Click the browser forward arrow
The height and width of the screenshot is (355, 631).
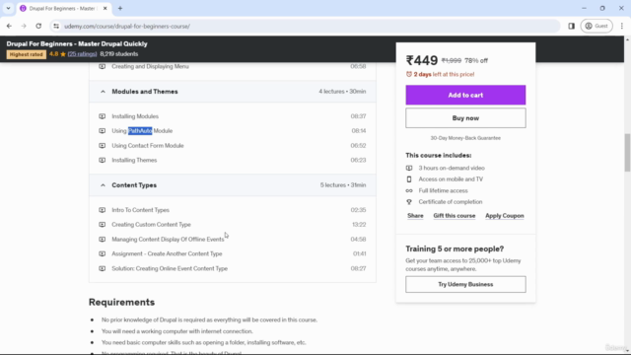click(x=24, y=27)
